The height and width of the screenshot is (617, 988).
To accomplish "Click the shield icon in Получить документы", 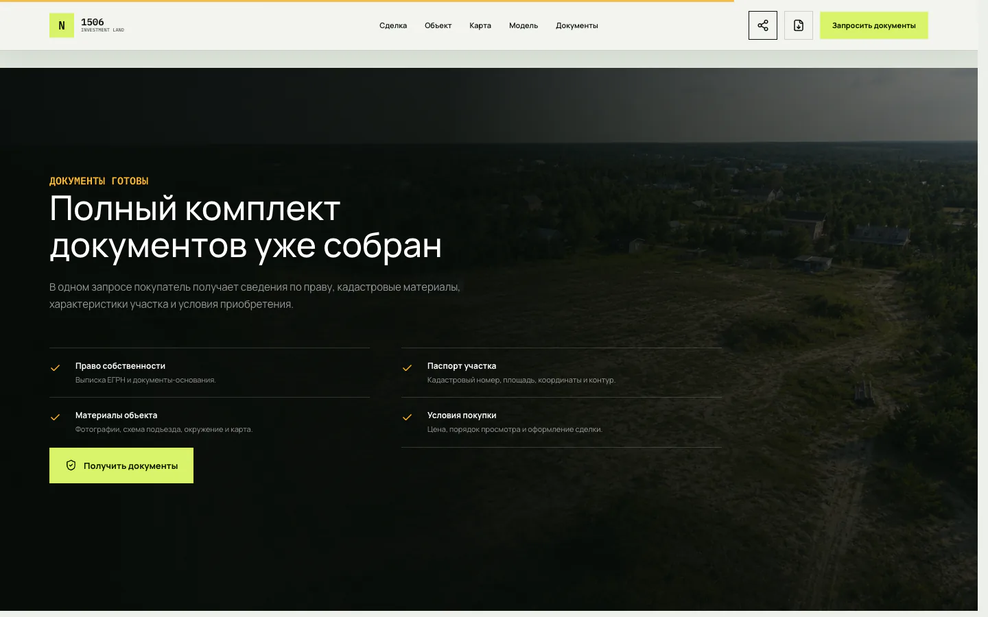I will point(71,465).
